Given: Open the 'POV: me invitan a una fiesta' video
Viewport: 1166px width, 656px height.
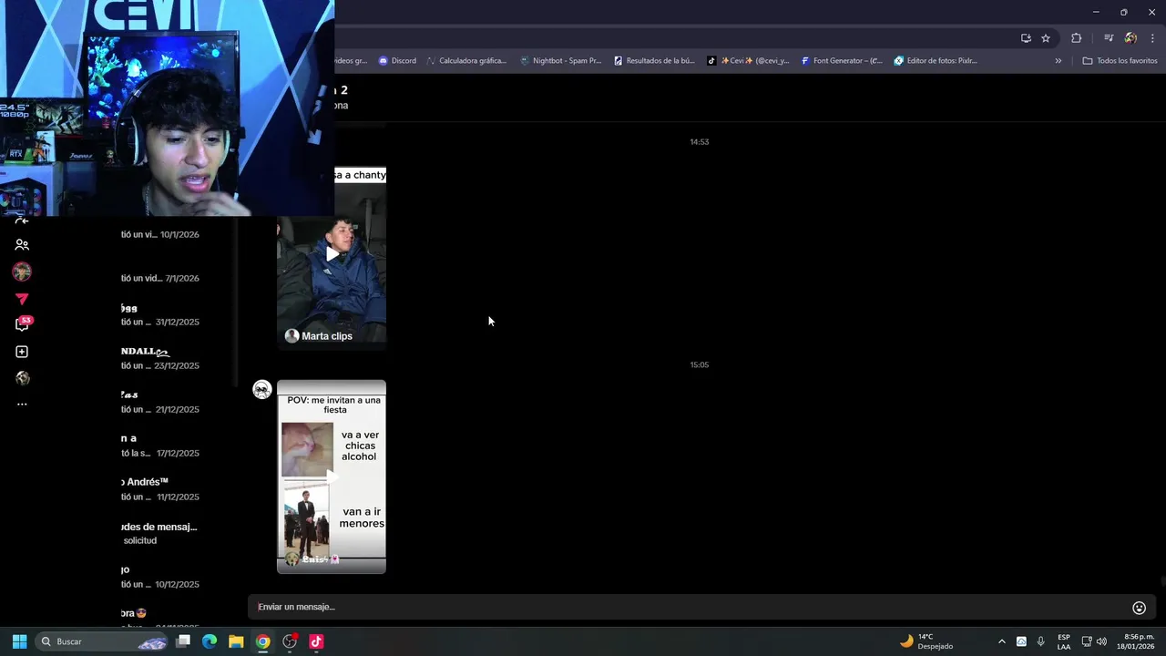Looking at the screenshot, I should click(332, 477).
